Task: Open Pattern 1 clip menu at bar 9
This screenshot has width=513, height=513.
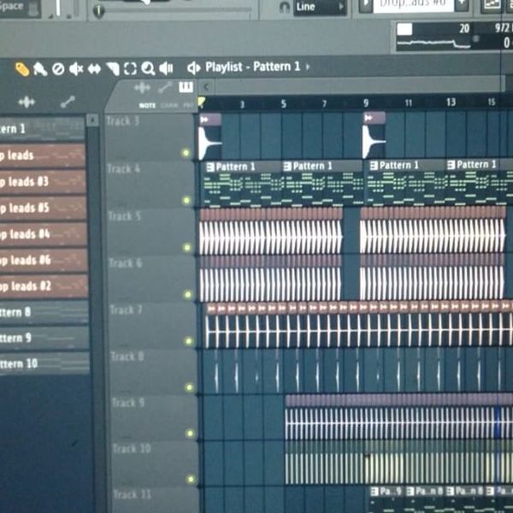Action: click(x=374, y=166)
